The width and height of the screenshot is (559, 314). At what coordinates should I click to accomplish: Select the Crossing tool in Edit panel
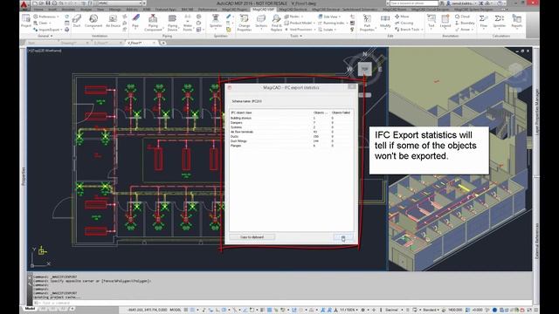[x=404, y=23]
